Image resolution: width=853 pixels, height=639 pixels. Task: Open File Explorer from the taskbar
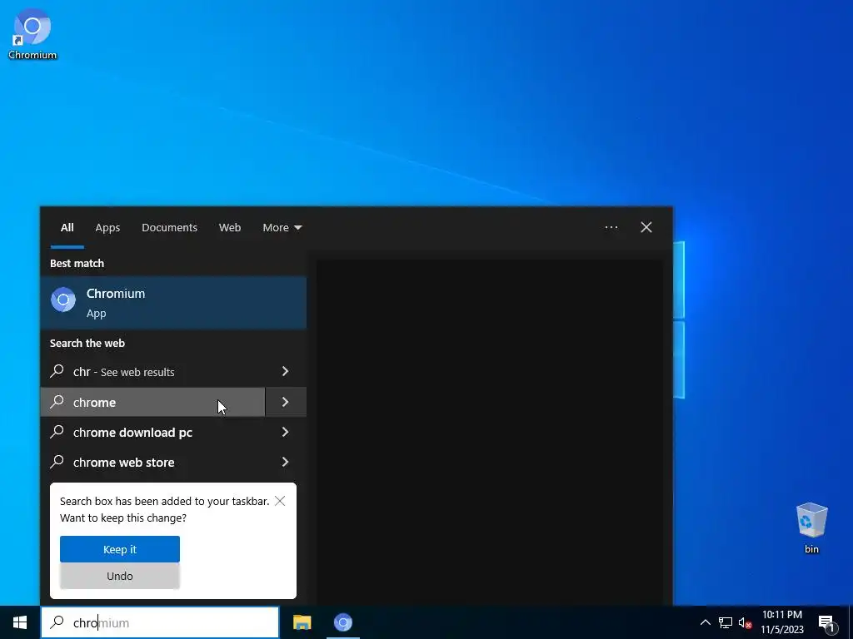click(302, 622)
